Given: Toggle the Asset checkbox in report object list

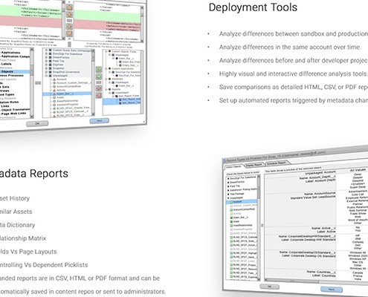Looking at the screenshot, I should click(232, 221).
